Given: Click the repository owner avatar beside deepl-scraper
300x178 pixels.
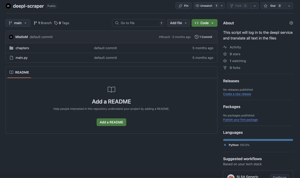Looking at the screenshot, I should (8, 6).
